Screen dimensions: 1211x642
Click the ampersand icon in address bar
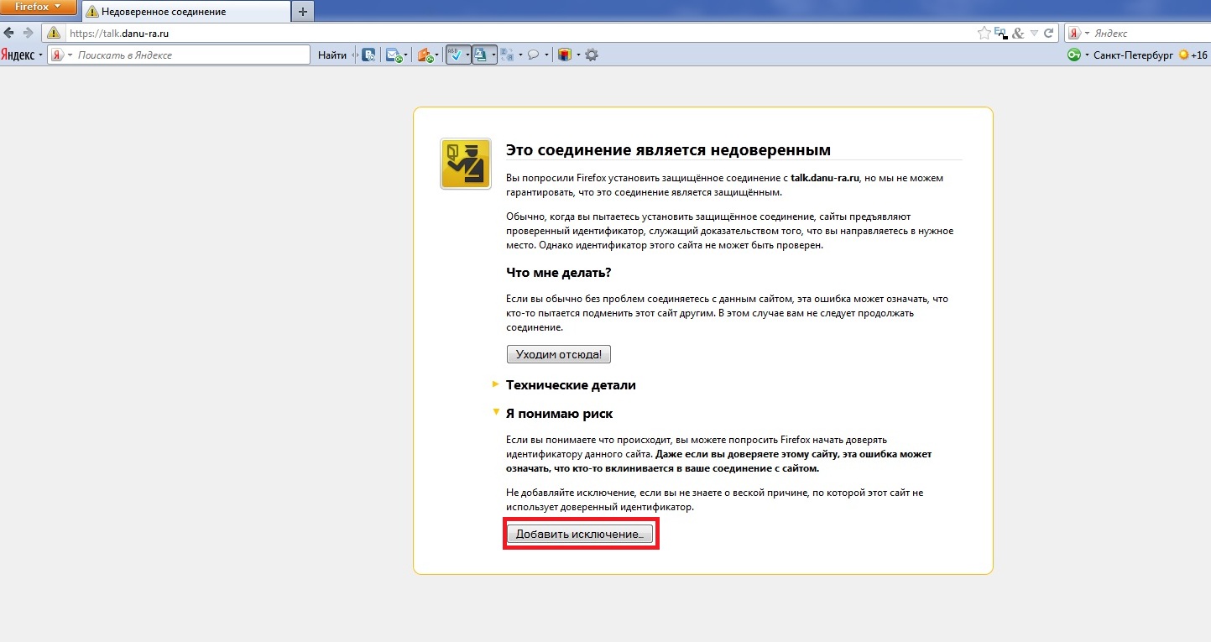tap(1018, 34)
